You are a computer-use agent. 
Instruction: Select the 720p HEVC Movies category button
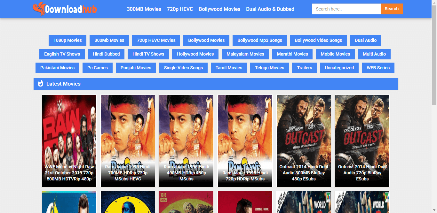point(156,40)
